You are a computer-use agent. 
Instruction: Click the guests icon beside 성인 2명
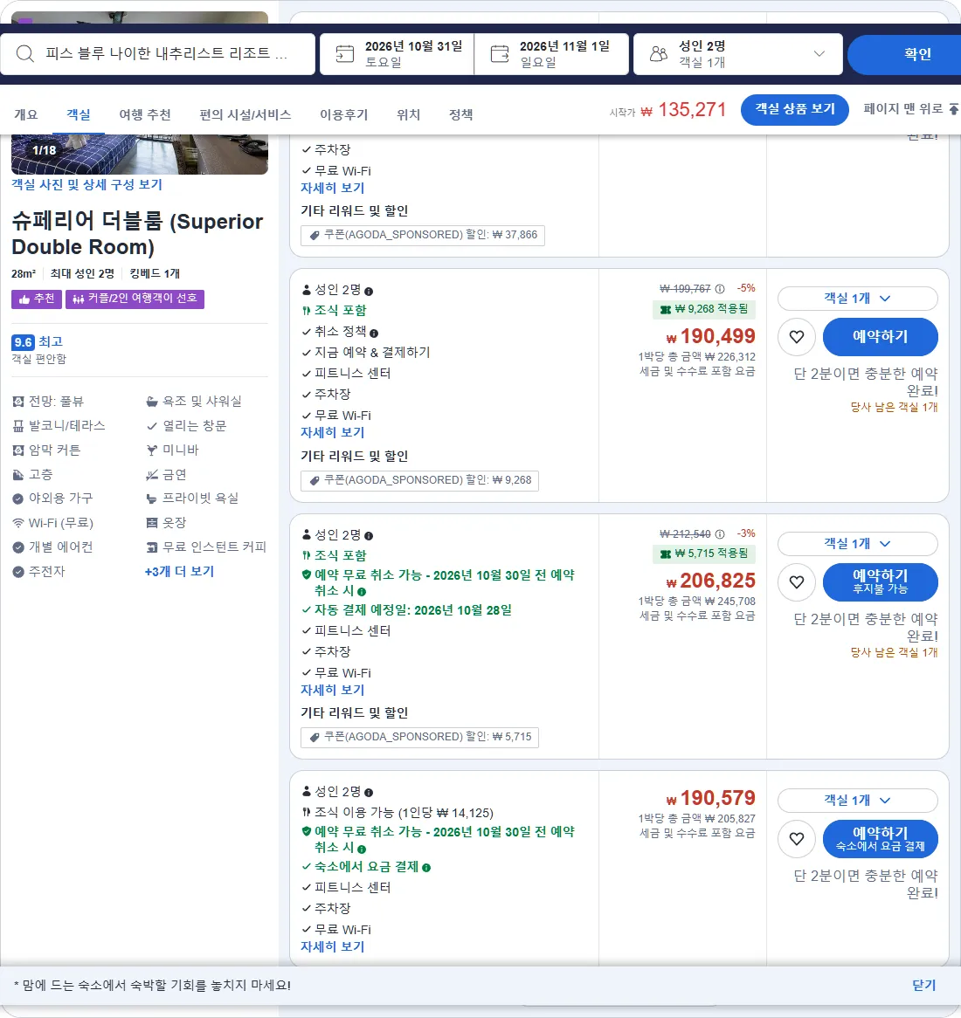658,54
